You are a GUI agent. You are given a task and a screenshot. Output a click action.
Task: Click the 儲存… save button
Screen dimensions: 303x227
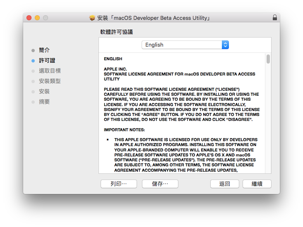coord(160,184)
